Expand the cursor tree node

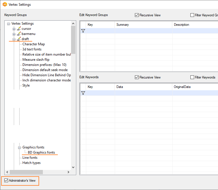(14, 29)
